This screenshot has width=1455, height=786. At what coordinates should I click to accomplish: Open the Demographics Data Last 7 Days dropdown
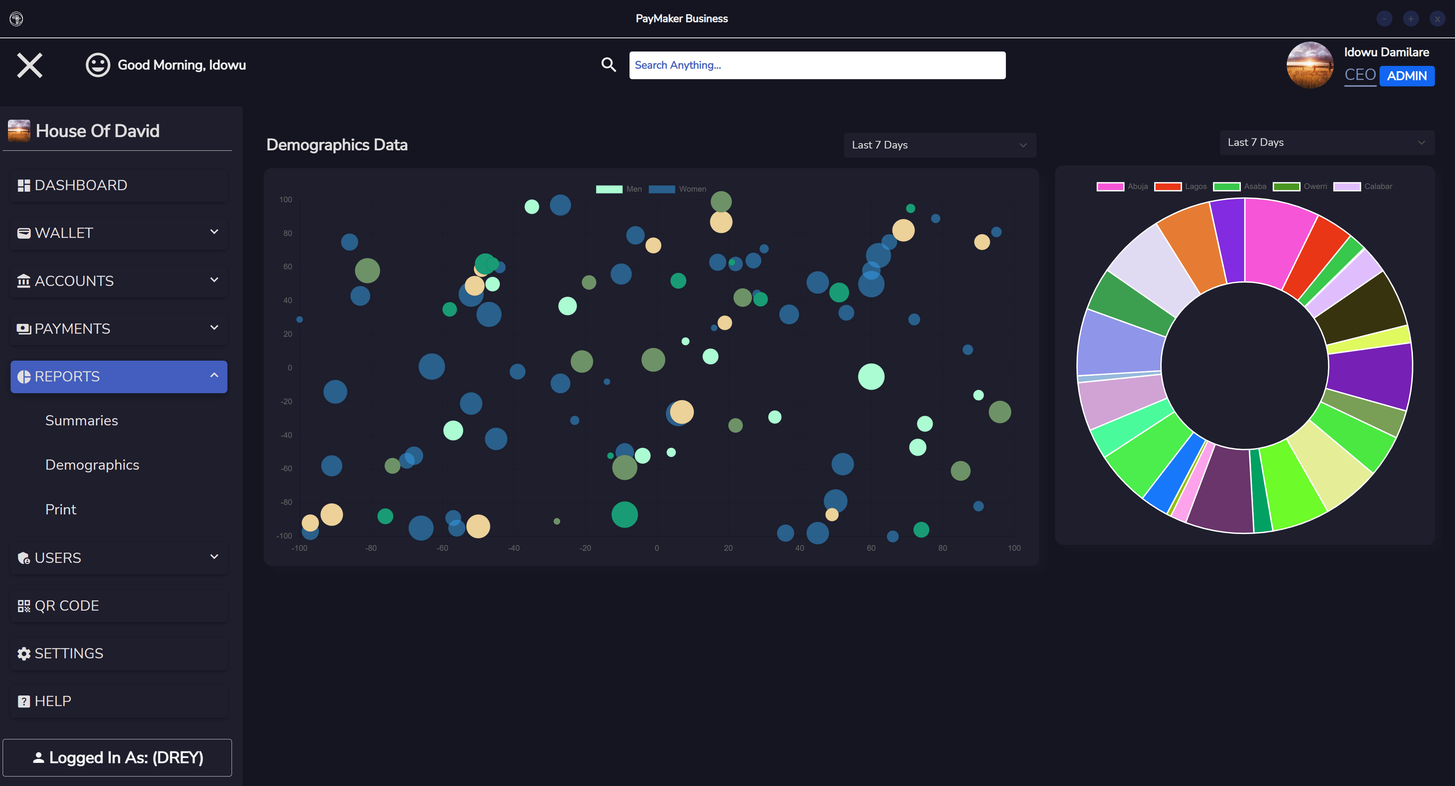pyautogui.click(x=939, y=145)
